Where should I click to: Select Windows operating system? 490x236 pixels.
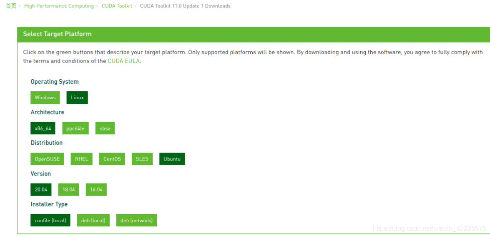click(x=45, y=98)
